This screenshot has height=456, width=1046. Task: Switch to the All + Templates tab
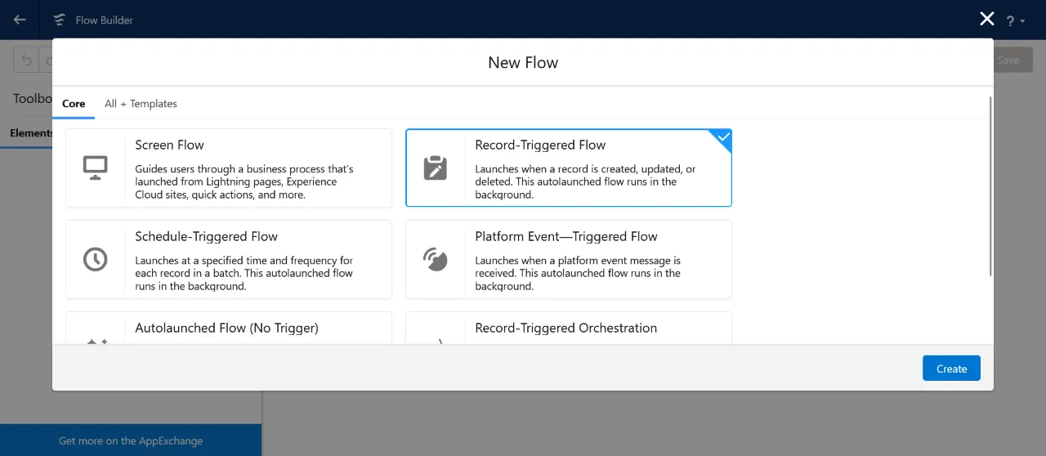point(141,104)
